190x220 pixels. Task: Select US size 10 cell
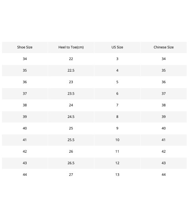tap(117, 140)
